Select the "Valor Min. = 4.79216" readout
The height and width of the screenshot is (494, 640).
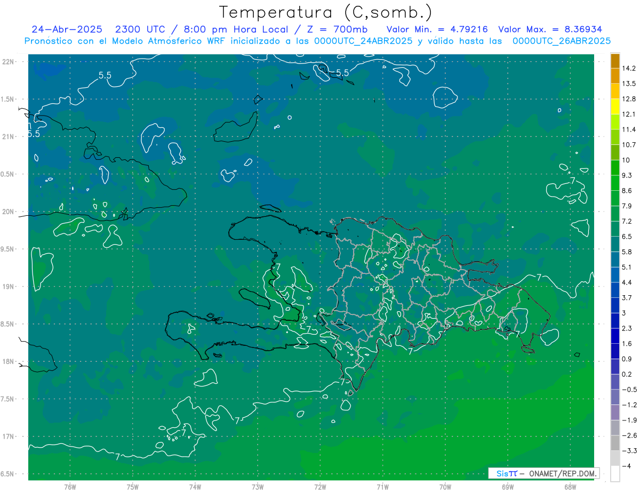[x=437, y=29]
